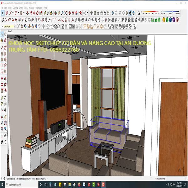The width and height of the screenshot is (188, 188).
Task: Switch to Wireframe face style
Action: tap(120, 13)
